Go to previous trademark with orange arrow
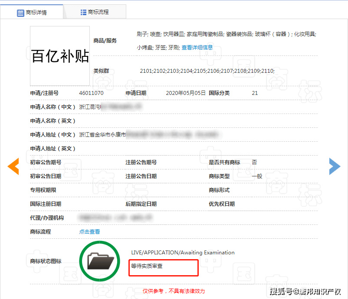The image size is (348, 299). coord(13,166)
